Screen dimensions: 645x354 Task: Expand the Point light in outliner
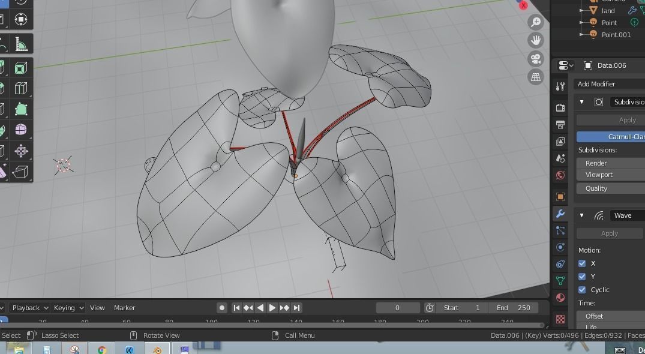[x=581, y=23]
